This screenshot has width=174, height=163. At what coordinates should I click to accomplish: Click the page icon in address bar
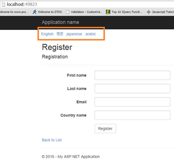point(3,5)
